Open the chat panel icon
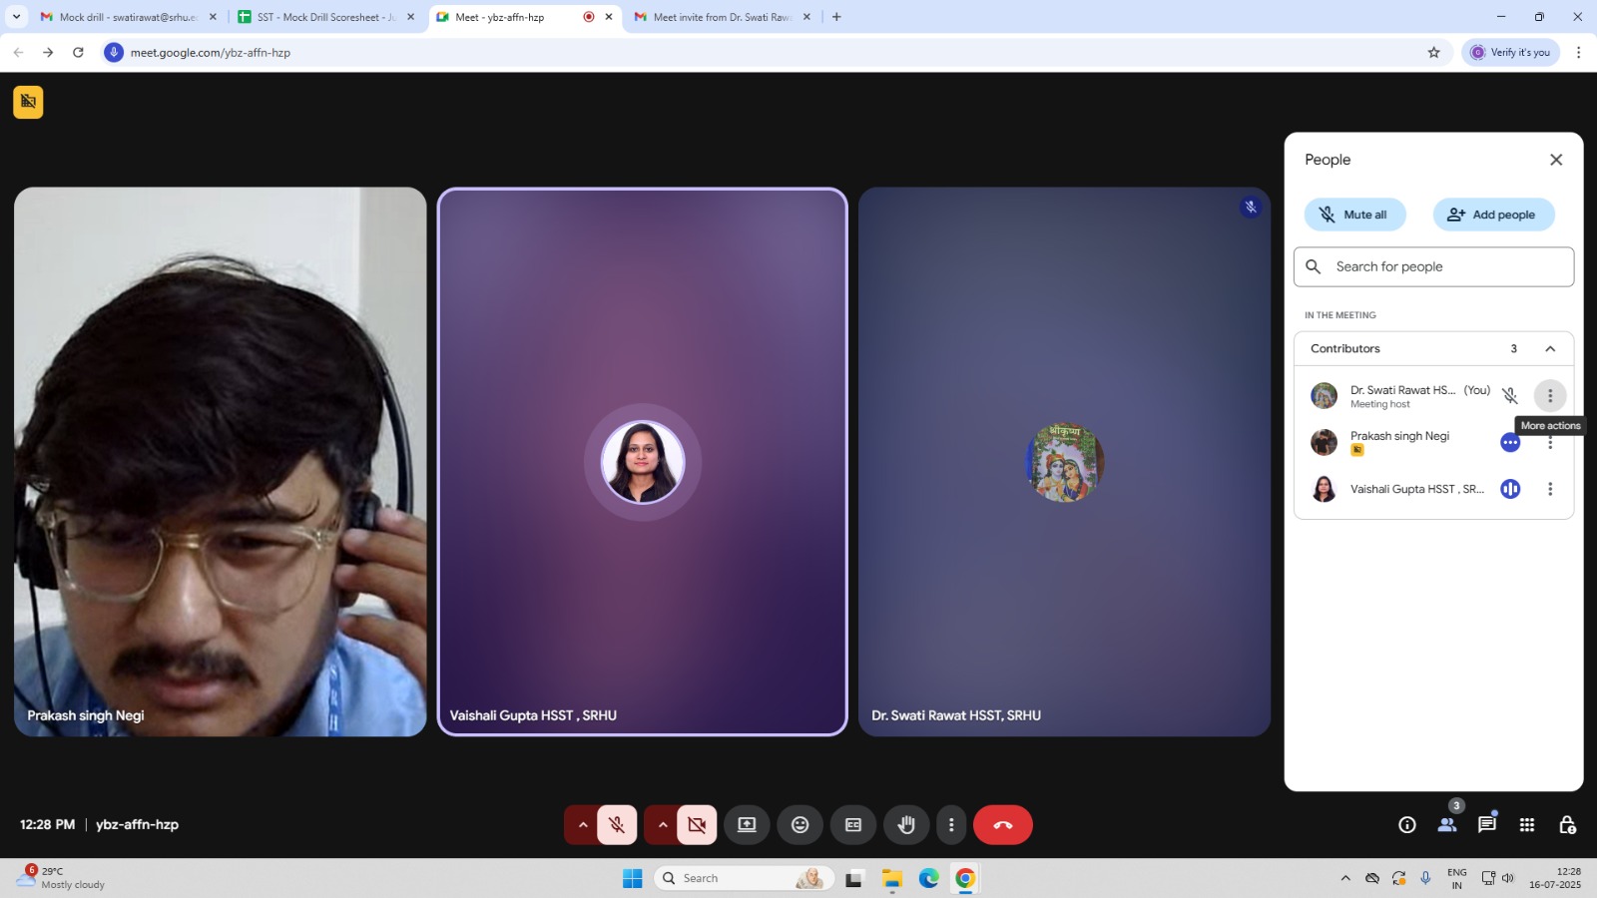This screenshot has width=1597, height=898. click(x=1487, y=825)
